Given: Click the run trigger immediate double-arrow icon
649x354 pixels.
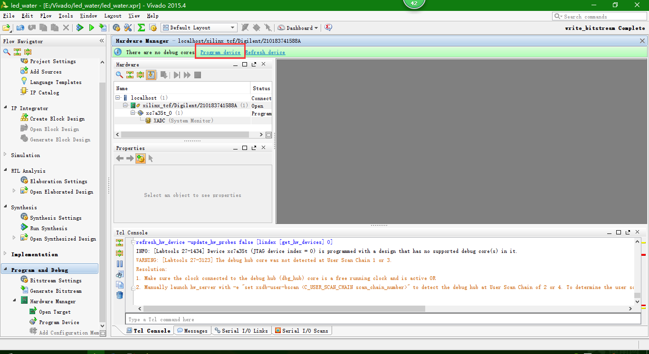Looking at the screenshot, I should 187,75.
